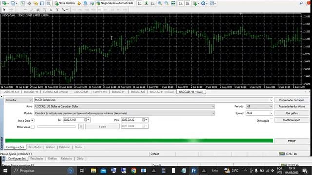The image size is (312, 175).
Task: Start the test with Iniciar
Action: click(292, 140)
